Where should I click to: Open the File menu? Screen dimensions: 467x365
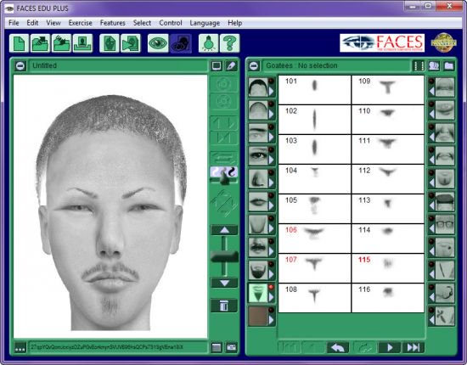[x=14, y=23]
